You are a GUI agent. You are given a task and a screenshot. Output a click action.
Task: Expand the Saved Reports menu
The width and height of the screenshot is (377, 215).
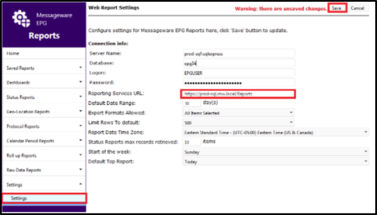pyautogui.click(x=44, y=68)
